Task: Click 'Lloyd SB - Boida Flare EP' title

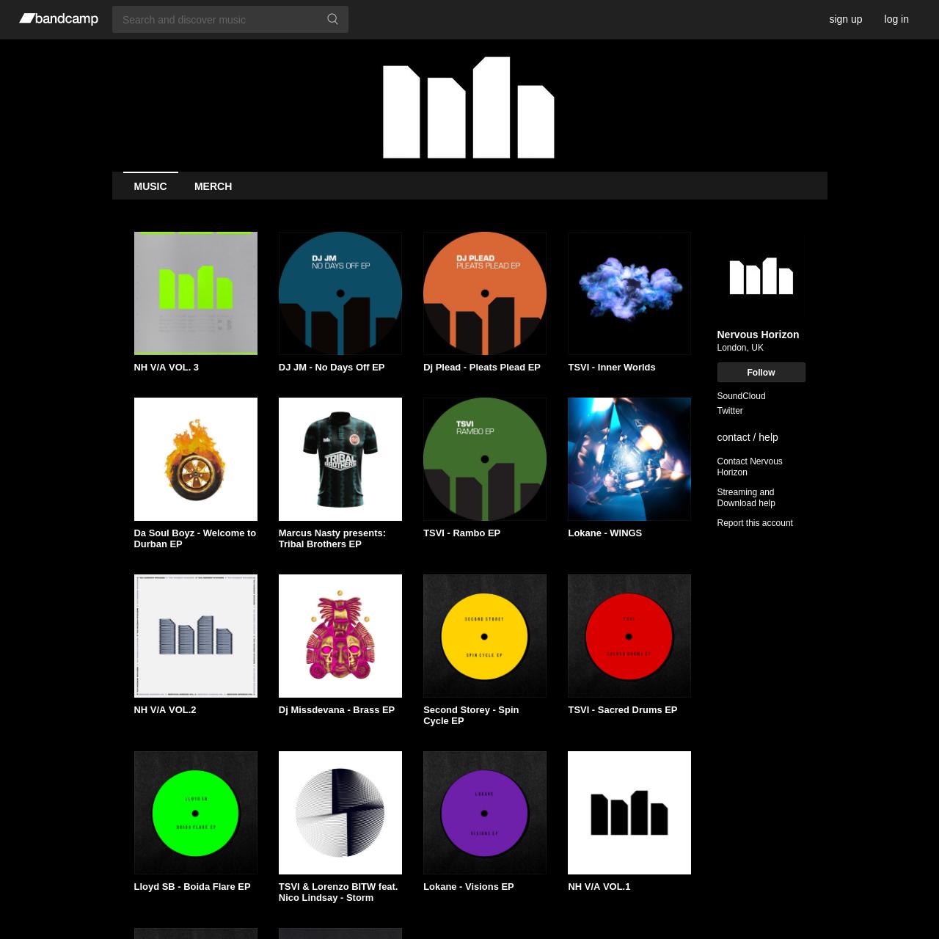Action: coord(192,887)
